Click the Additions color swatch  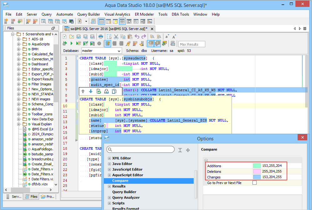tap(257, 166)
